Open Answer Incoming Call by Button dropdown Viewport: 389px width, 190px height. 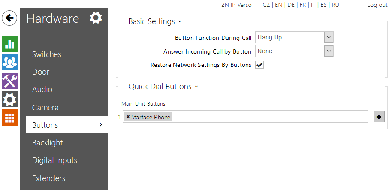pyautogui.click(x=294, y=51)
